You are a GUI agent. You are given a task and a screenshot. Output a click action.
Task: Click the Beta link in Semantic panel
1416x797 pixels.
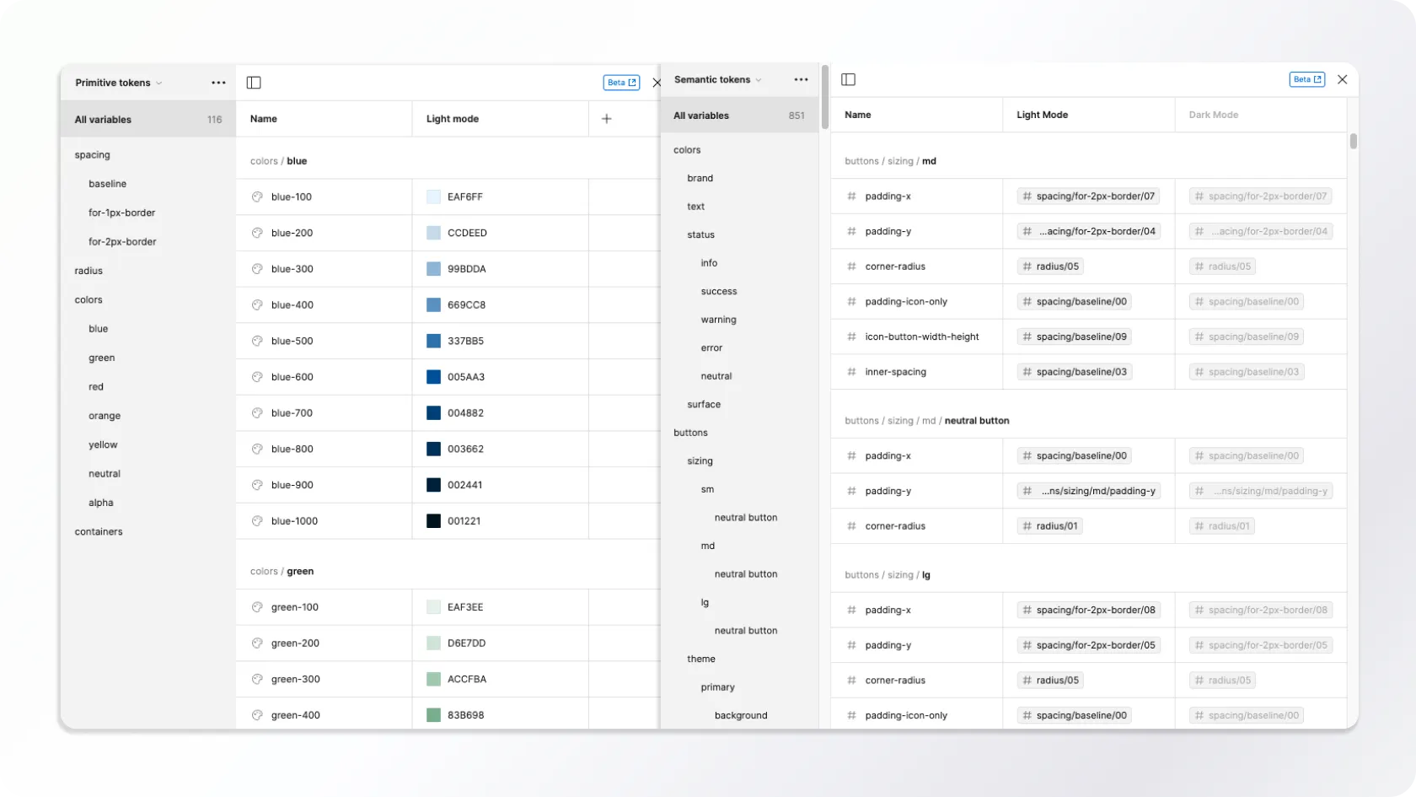1306,79
